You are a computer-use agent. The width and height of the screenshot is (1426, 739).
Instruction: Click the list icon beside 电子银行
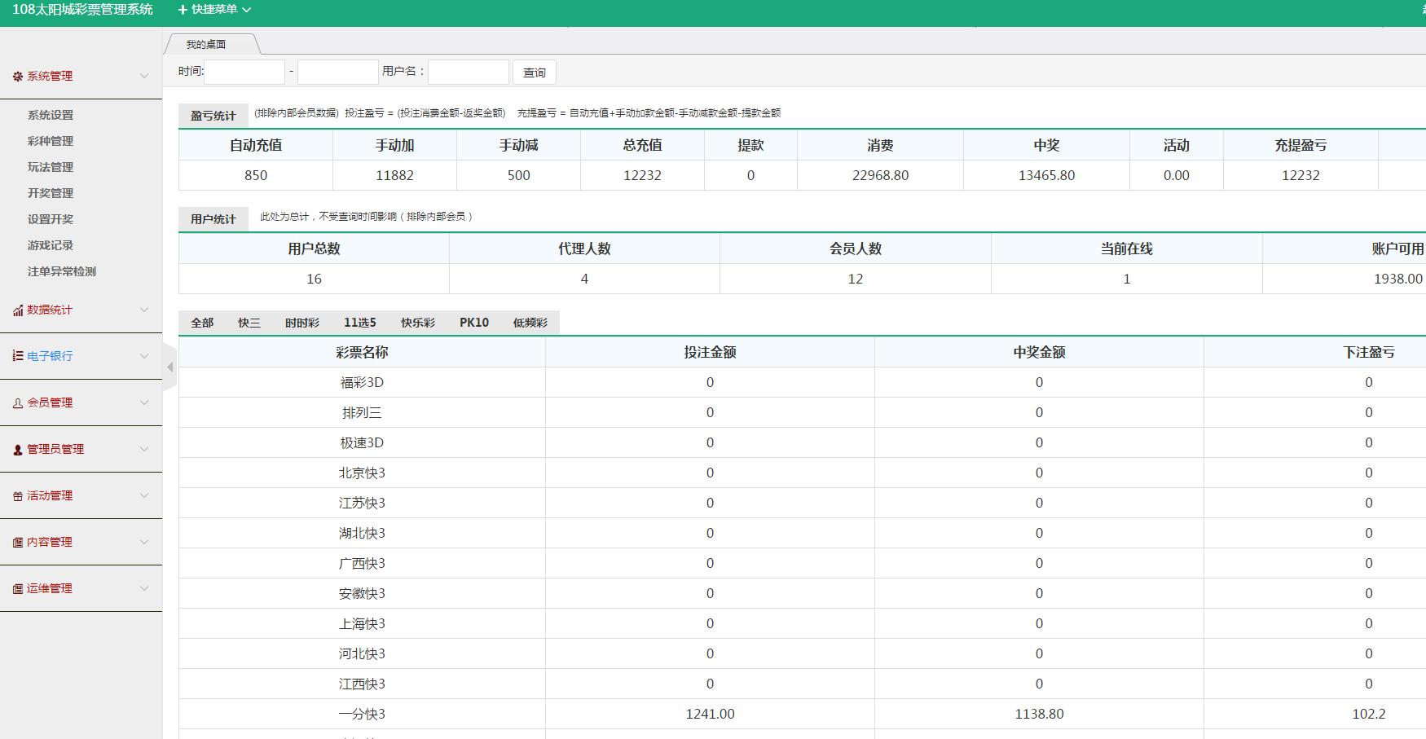point(18,356)
